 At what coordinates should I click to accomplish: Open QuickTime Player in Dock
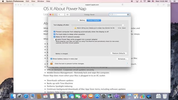pos(149,96)
